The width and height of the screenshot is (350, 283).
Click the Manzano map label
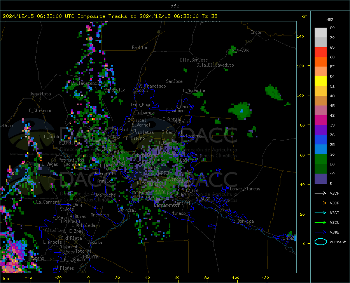pos(36,258)
